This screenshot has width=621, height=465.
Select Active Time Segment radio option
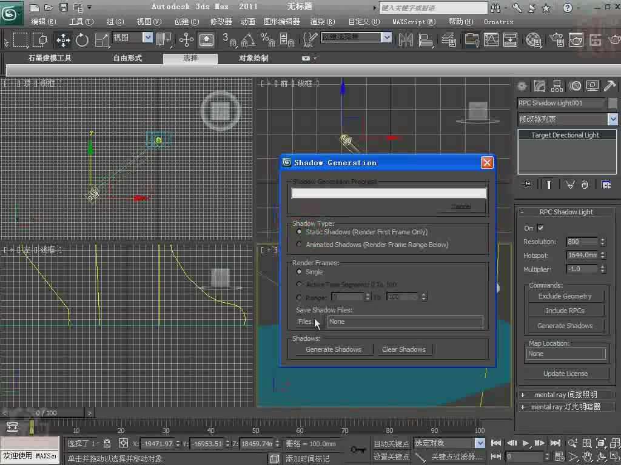(x=299, y=284)
